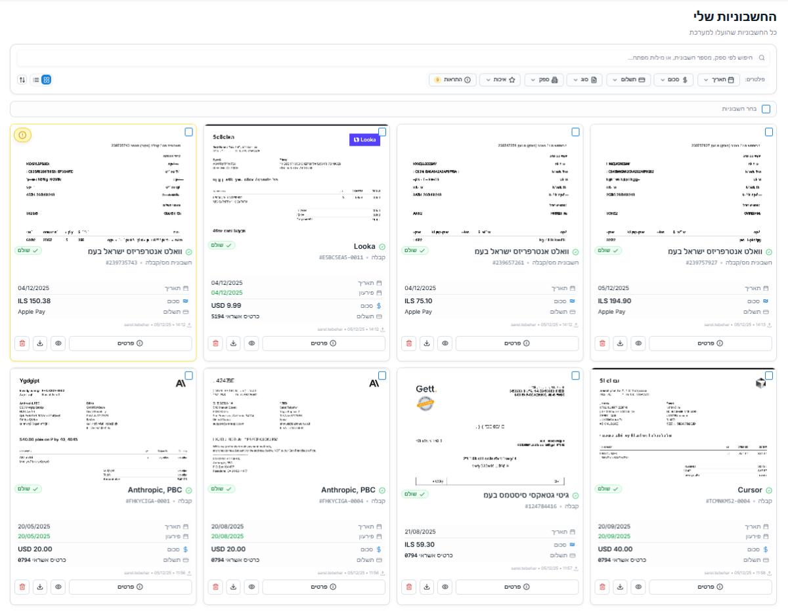Expand the ספק supplier filter
The height and width of the screenshot is (611, 788).
tap(544, 79)
